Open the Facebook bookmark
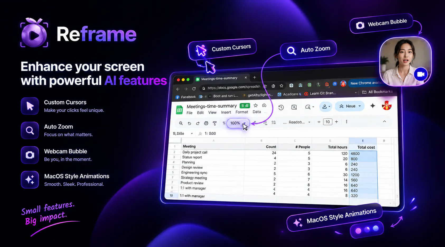This screenshot has height=247, width=445. point(186,97)
